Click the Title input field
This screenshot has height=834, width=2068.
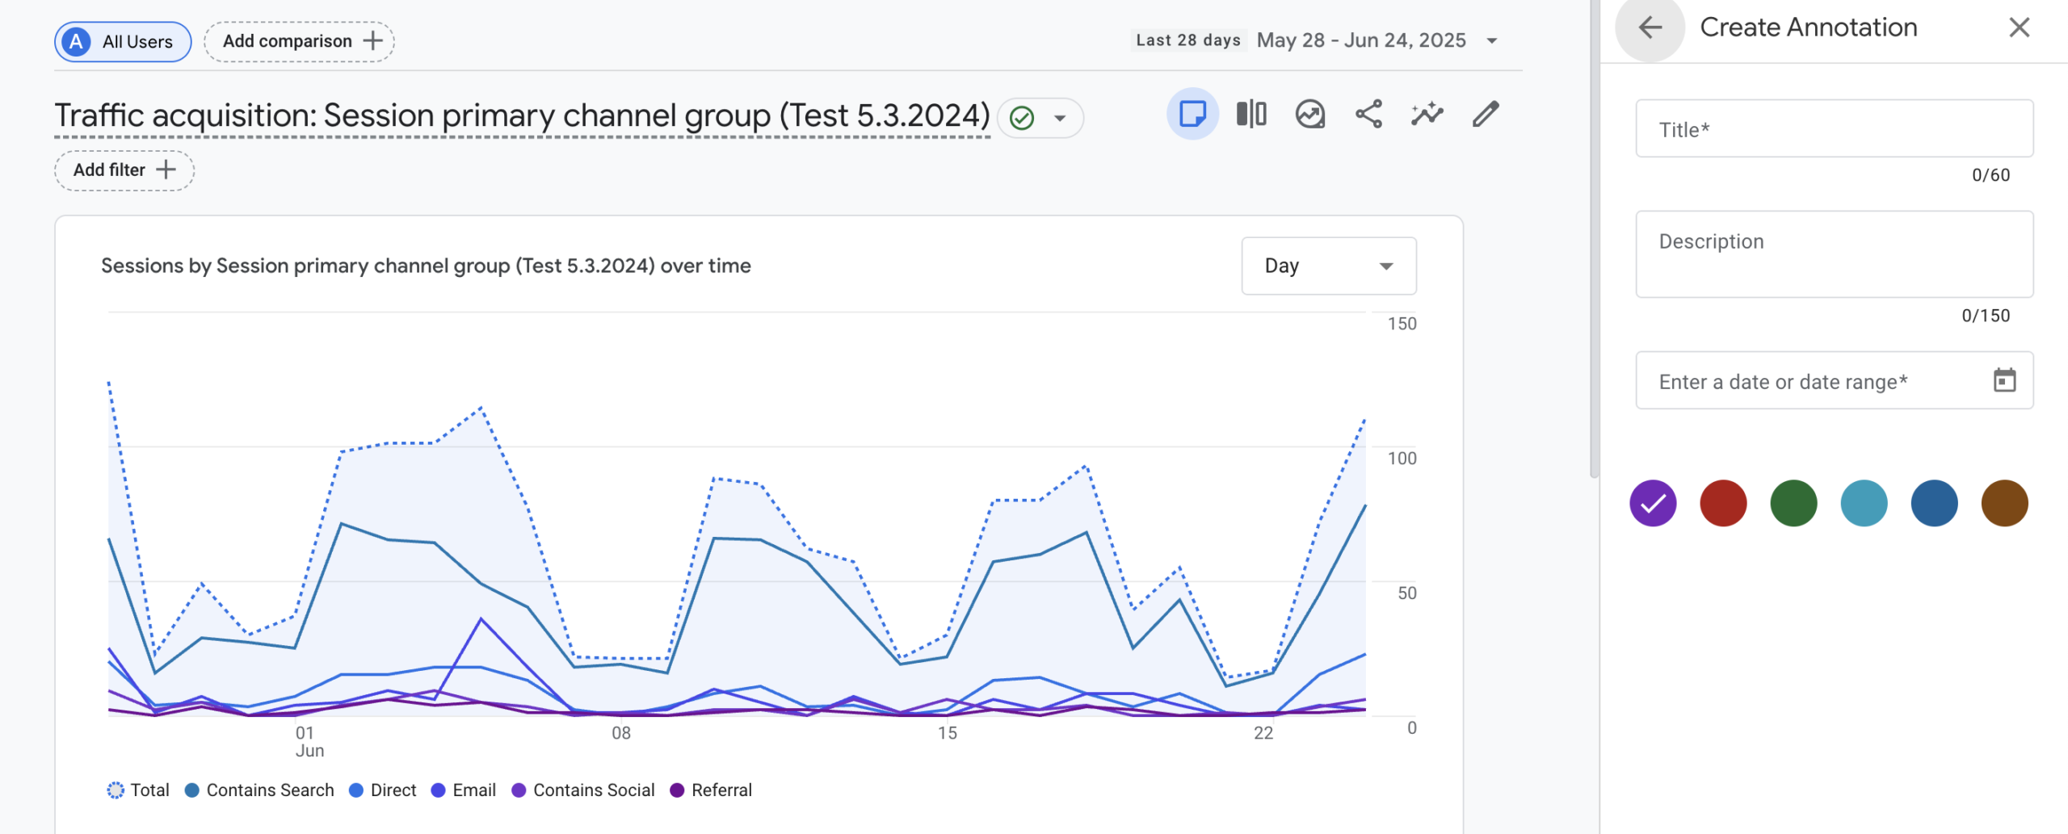[1834, 129]
